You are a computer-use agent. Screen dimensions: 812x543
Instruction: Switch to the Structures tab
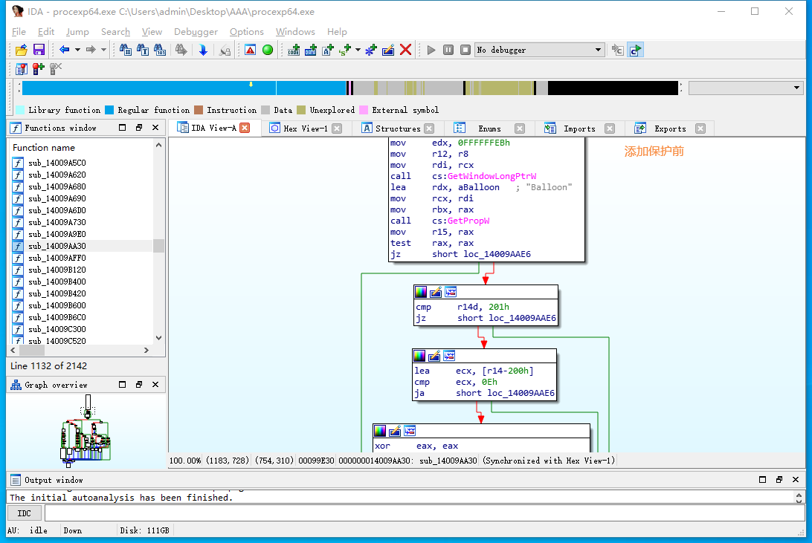tap(398, 129)
